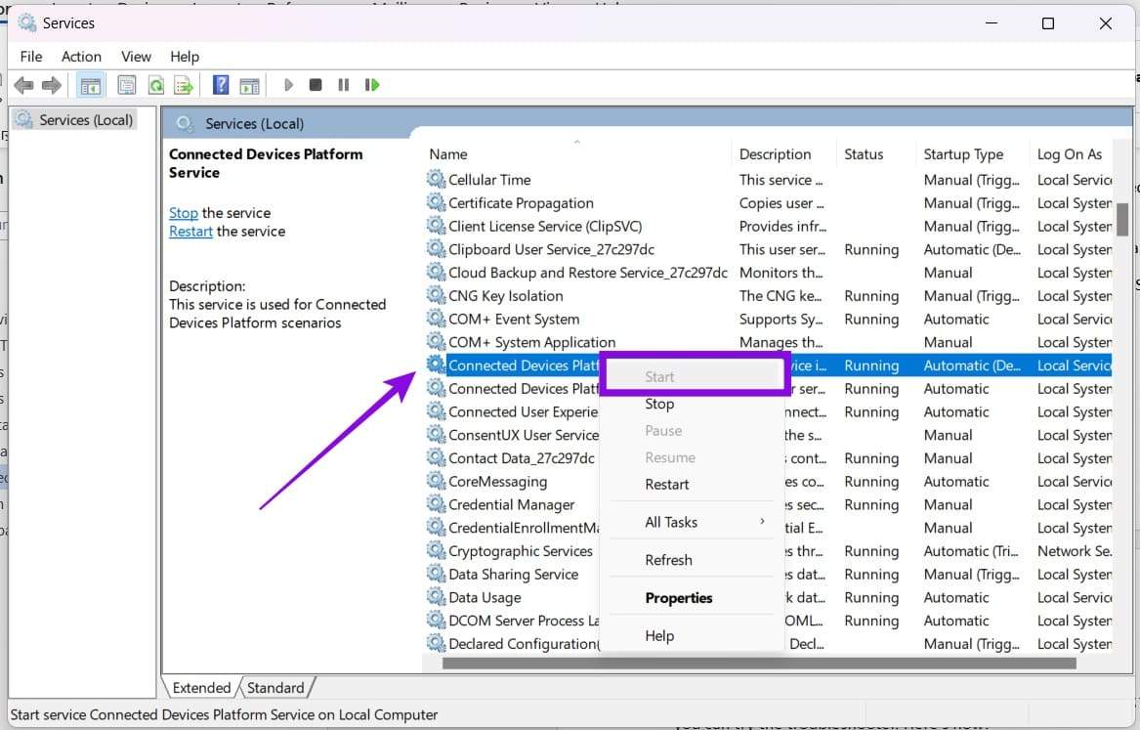Click Network Se.. log on cell
Screen dimensions: 1140x730
pyautogui.click(x=1074, y=551)
